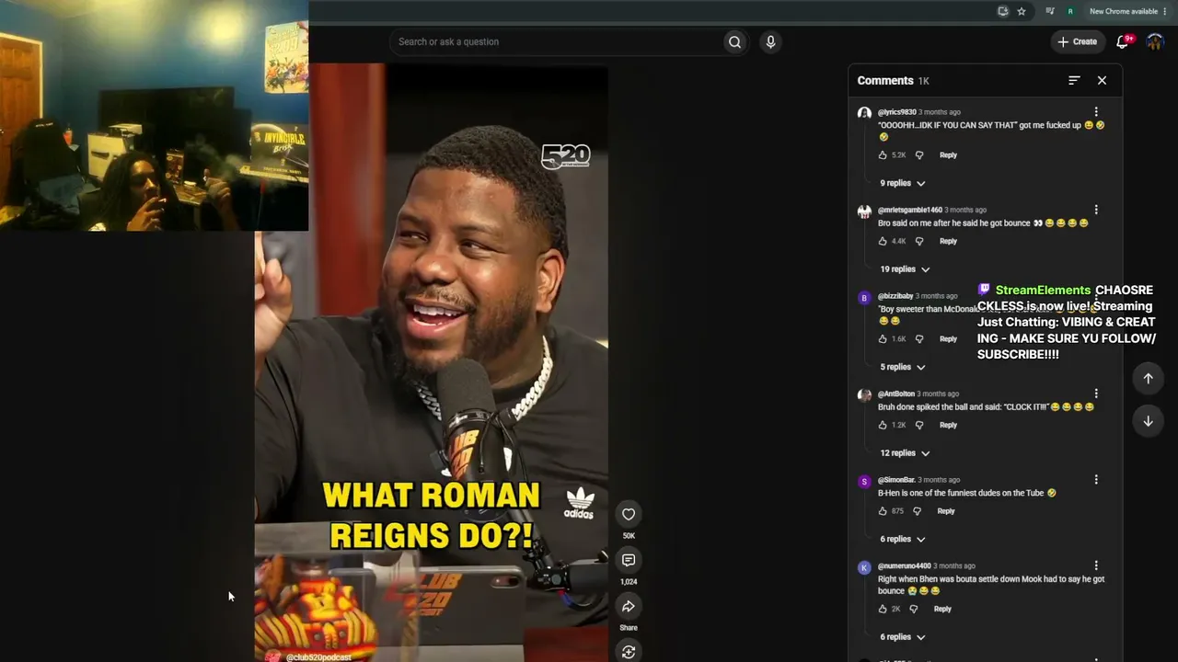Screen dimensions: 1178x662
Task: Bookmark this page with the star icon
Action: pos(1022,11)
